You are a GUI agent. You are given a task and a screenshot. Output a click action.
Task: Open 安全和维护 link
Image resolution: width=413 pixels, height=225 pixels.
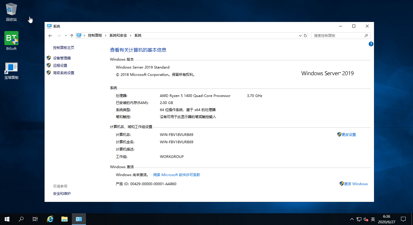coord(62,193)
